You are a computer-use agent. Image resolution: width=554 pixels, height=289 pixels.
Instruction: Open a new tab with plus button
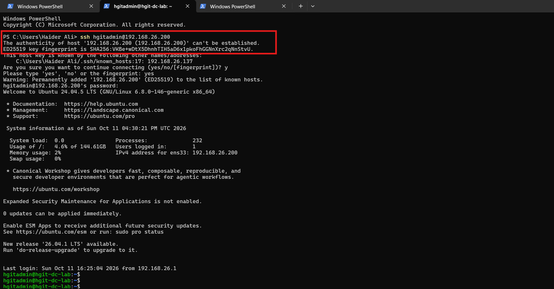pyautogui.click(x=300, y=6)
